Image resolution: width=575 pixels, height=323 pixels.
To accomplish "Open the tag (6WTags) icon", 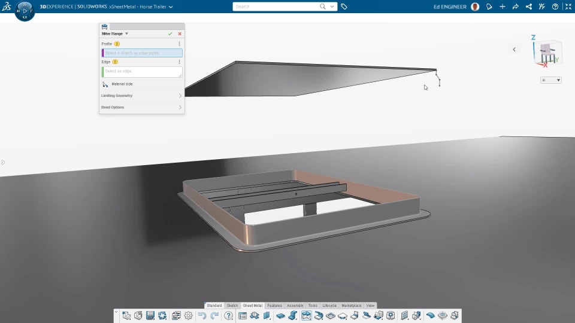I will pyautogui.click(x=344, y=7).
